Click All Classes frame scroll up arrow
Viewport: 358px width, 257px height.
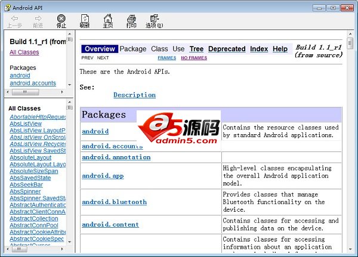tap(70, 102)
